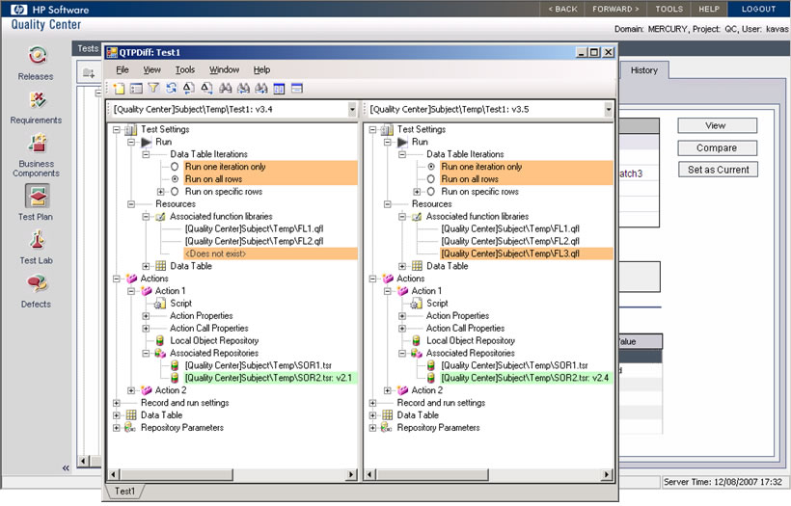Image resolution: width=791 pixels, height=506 pixels.
Task: Click the Find previous binoculars icon
Action: tap(243, 89)
